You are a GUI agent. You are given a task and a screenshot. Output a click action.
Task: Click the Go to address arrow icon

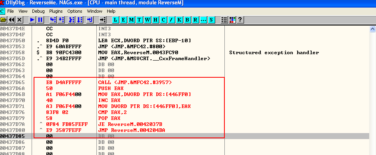(x=103, y=20)
